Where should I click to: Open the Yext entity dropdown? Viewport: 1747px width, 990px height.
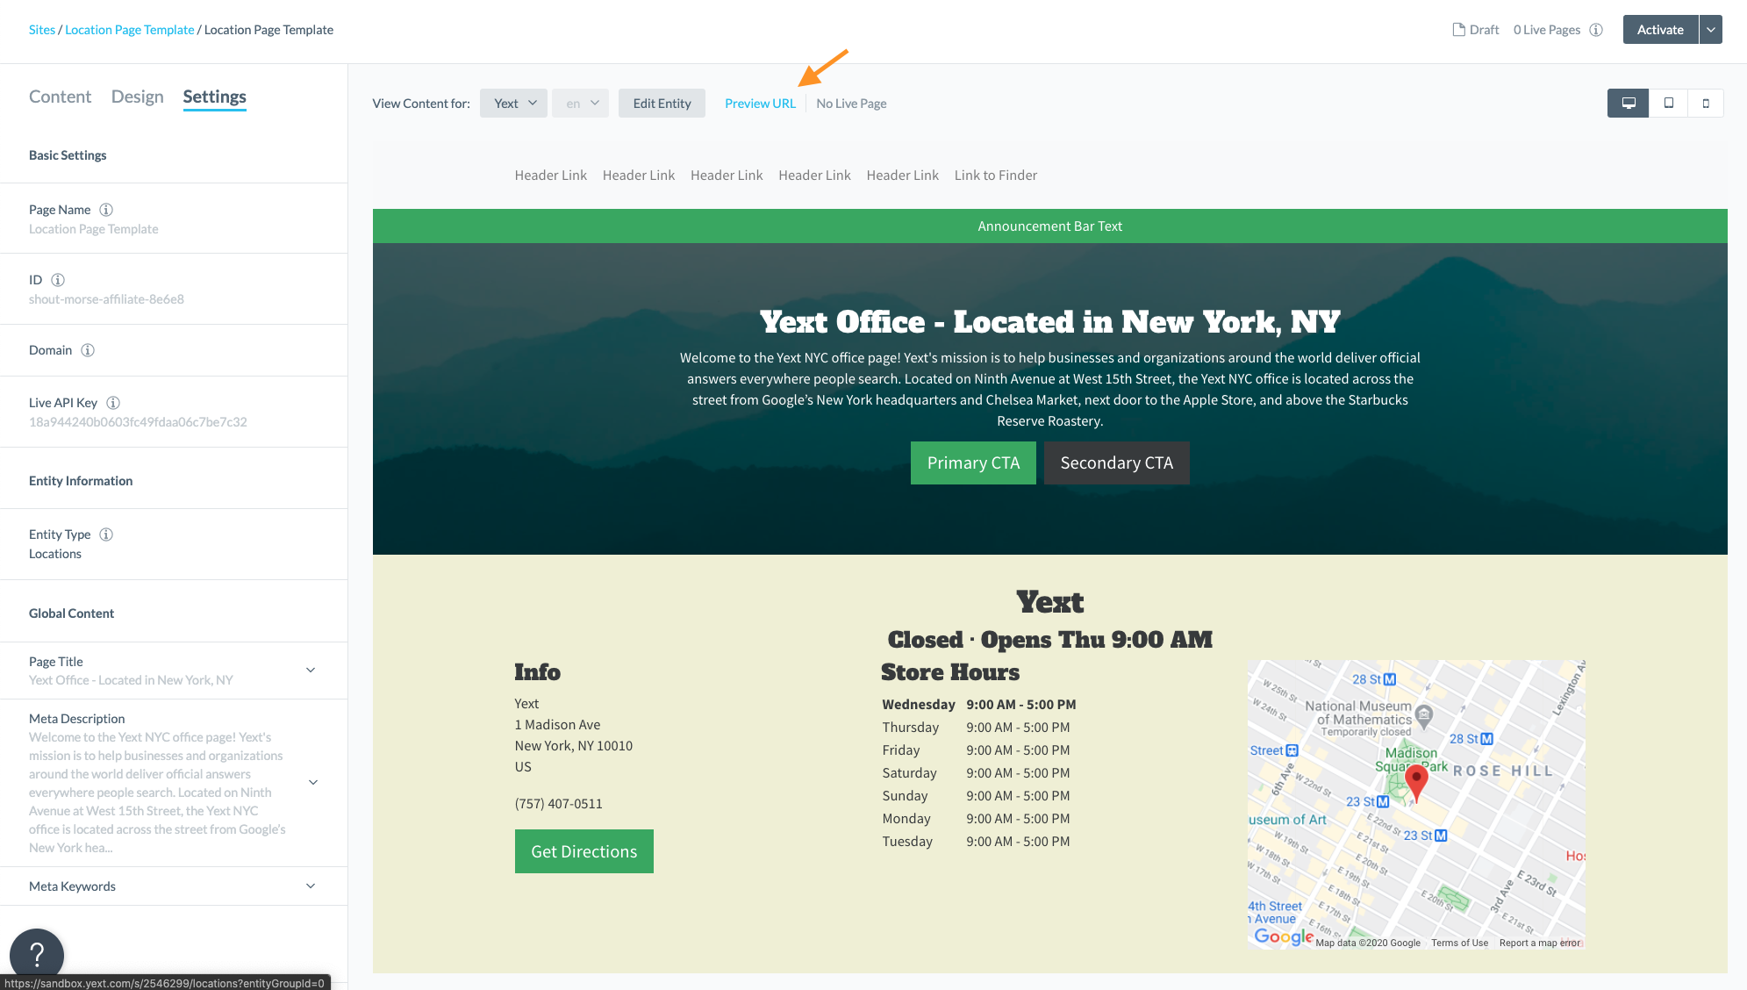coord(513,104)
